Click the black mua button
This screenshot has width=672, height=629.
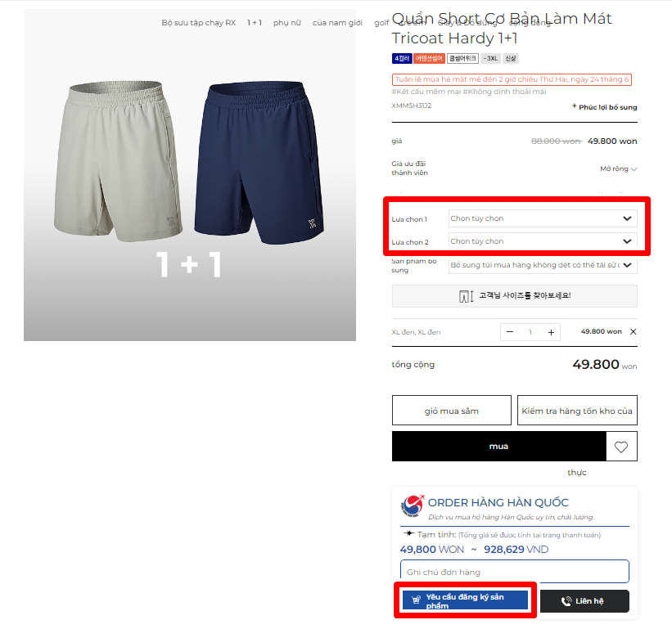point(498,446)
